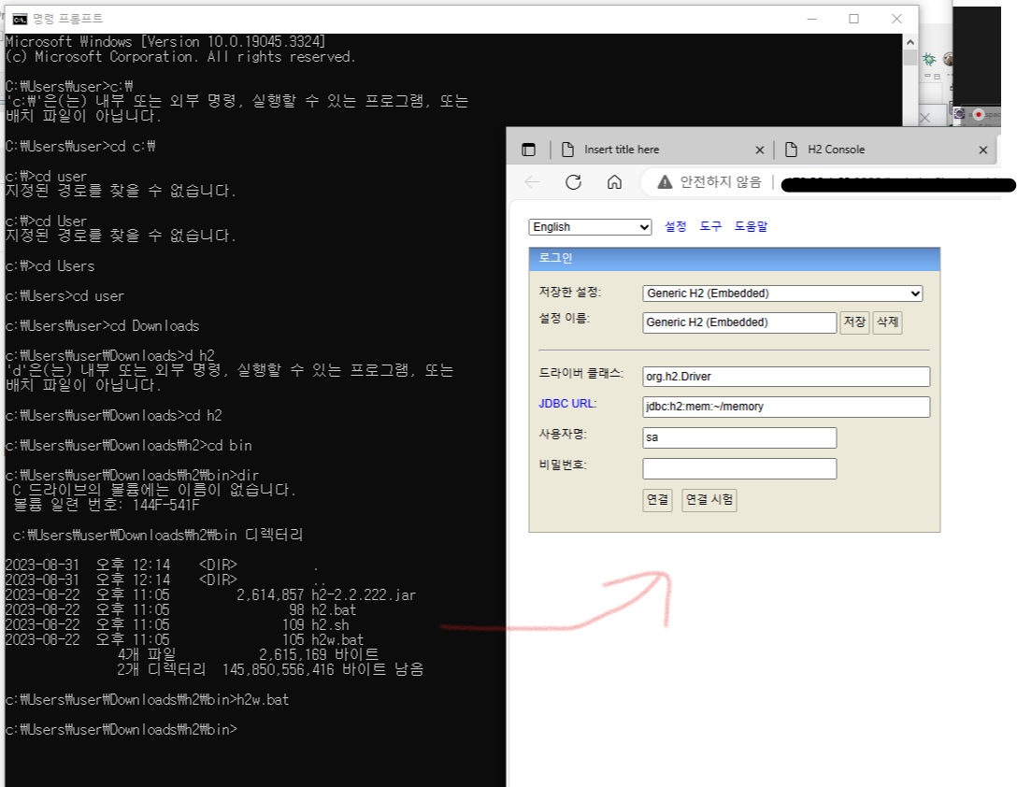1017x787 pixels.
Task: Click the '4개 파일 2,615,169 바이트' line
Action: [248, 654]
